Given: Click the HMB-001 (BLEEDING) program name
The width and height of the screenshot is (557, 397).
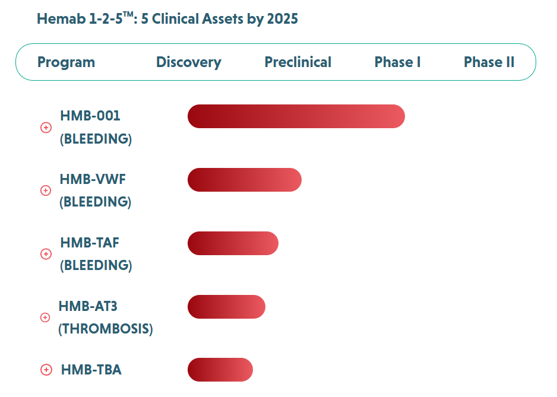Looking at the screenshot, I should [96, 128].
